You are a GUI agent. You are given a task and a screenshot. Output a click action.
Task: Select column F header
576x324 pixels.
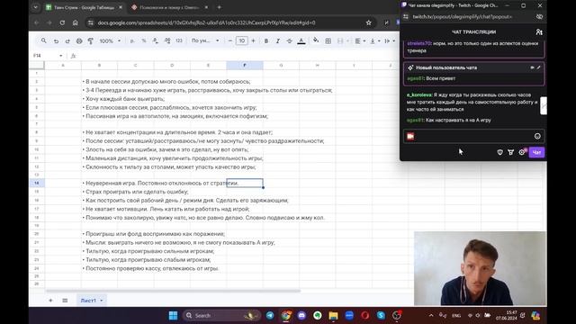[x=245, y=66]
